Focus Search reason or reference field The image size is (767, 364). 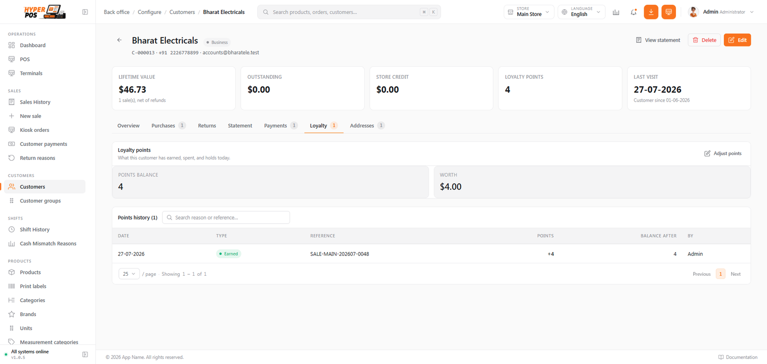pyautogui.click(x=226, y=217)
